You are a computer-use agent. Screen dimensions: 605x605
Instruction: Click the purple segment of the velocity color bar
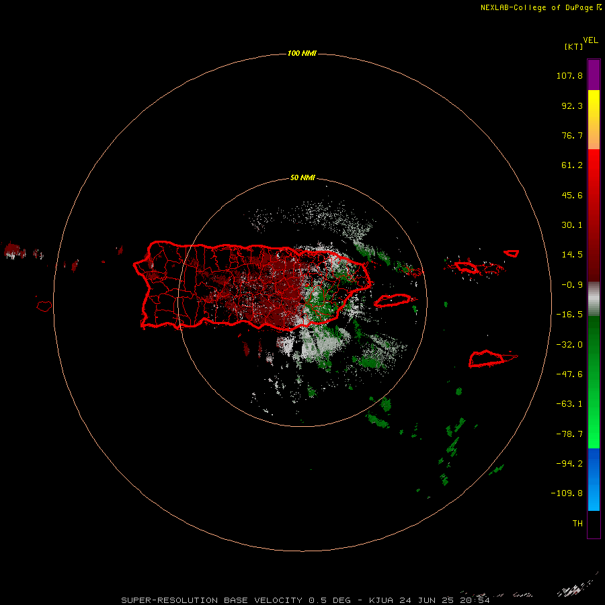tap(594, 75)
